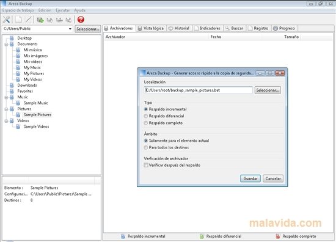Open the Edición menu
The width and height of the screenshot is (336, 242).
point(45,10)
